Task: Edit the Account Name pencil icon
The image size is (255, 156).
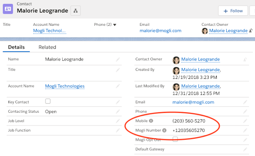Action: [x=118, y=86]
